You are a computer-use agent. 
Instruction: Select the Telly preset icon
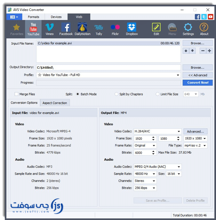click(x=99, y=29)
